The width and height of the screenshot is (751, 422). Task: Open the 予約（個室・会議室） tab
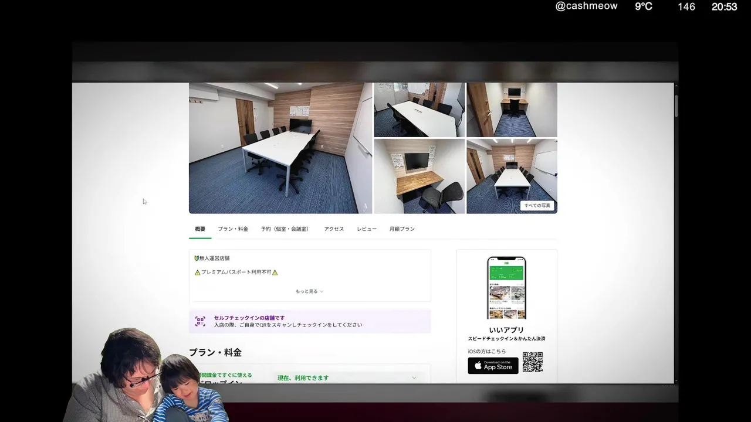286,229
